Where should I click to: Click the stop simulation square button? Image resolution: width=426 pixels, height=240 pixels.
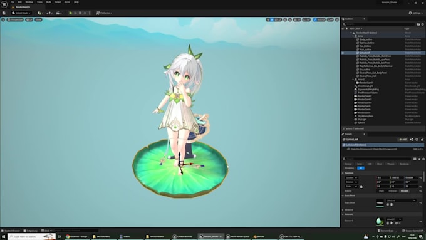(80, 13)
